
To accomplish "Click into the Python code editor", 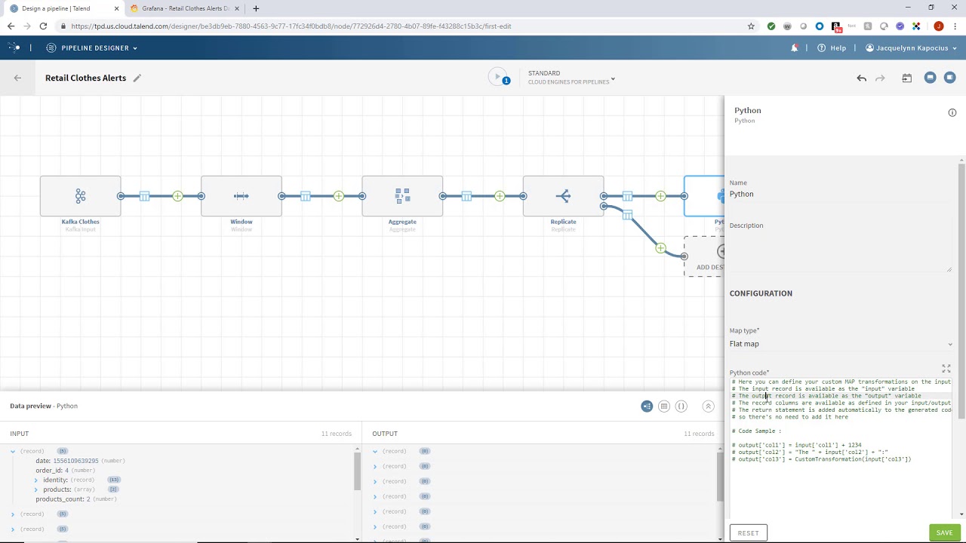I will (x=841, y=448).
